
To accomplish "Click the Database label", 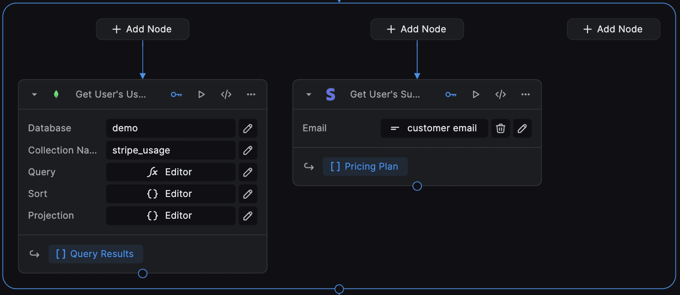I will pos(50,128).
